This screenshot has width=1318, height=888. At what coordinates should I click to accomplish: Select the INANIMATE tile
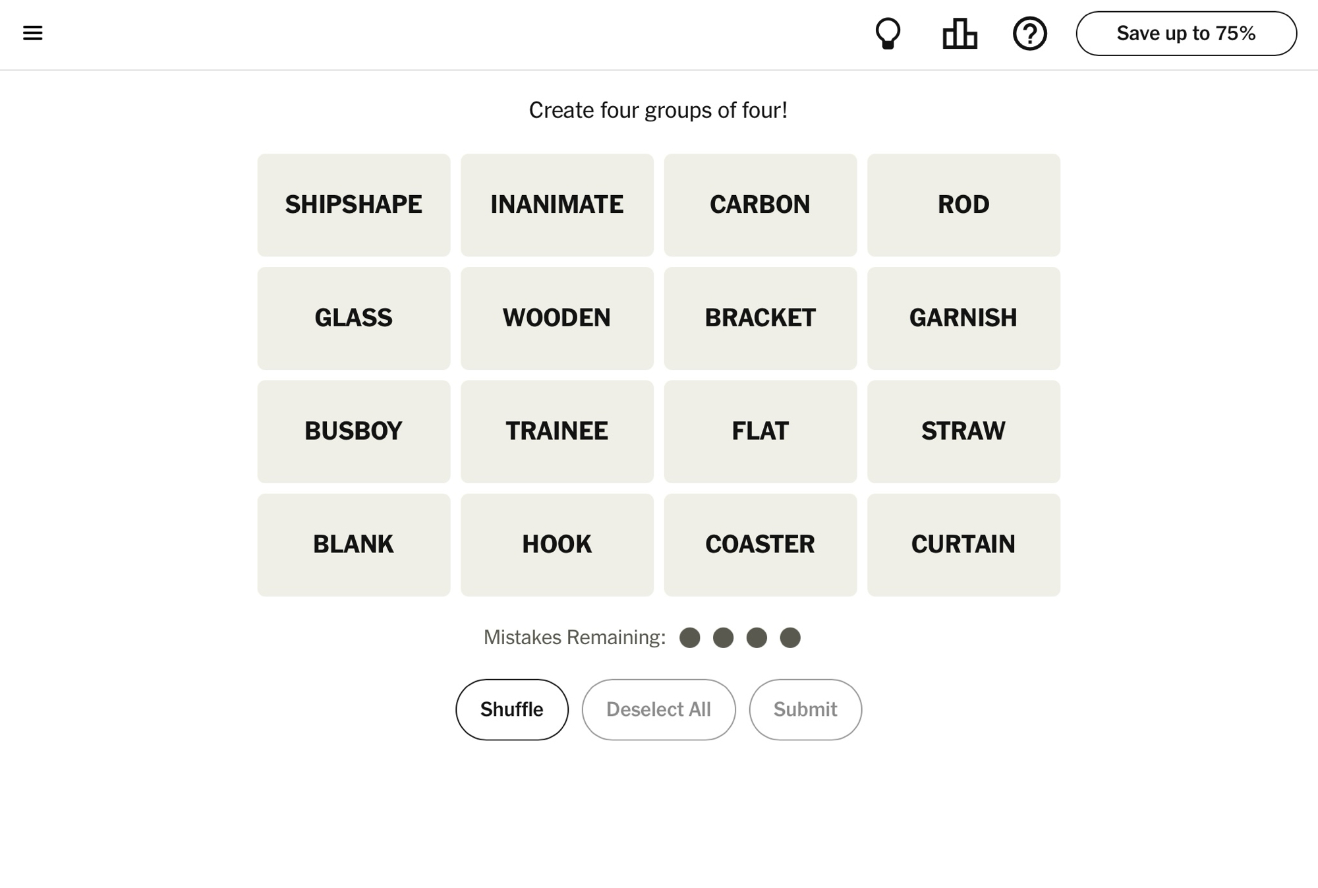tap(557, 205)
